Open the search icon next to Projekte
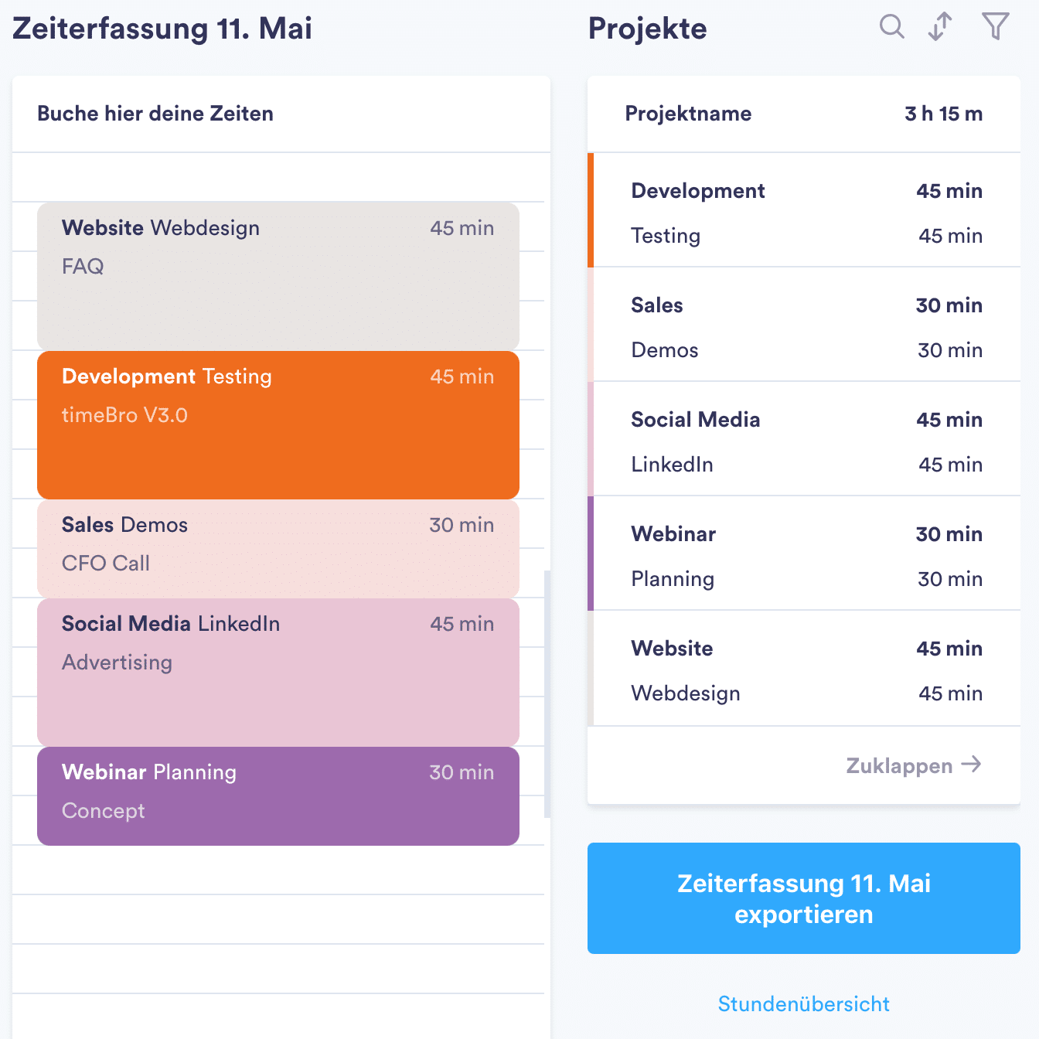 click(891, 26)
